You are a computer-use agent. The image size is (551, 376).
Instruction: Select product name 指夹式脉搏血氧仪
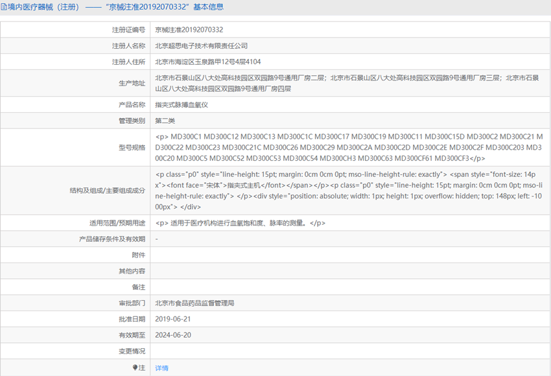[182, 105]
